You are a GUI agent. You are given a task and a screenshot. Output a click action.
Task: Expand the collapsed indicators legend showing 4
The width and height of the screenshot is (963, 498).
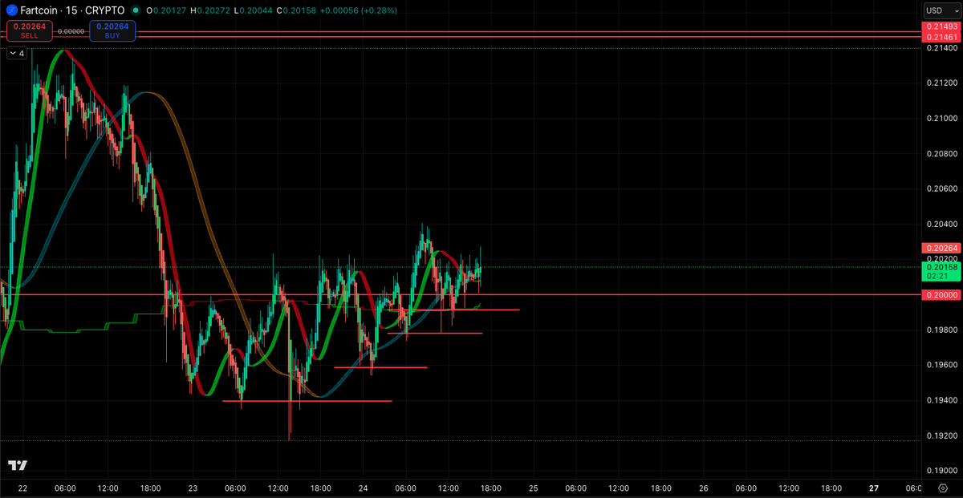point(16,54)
